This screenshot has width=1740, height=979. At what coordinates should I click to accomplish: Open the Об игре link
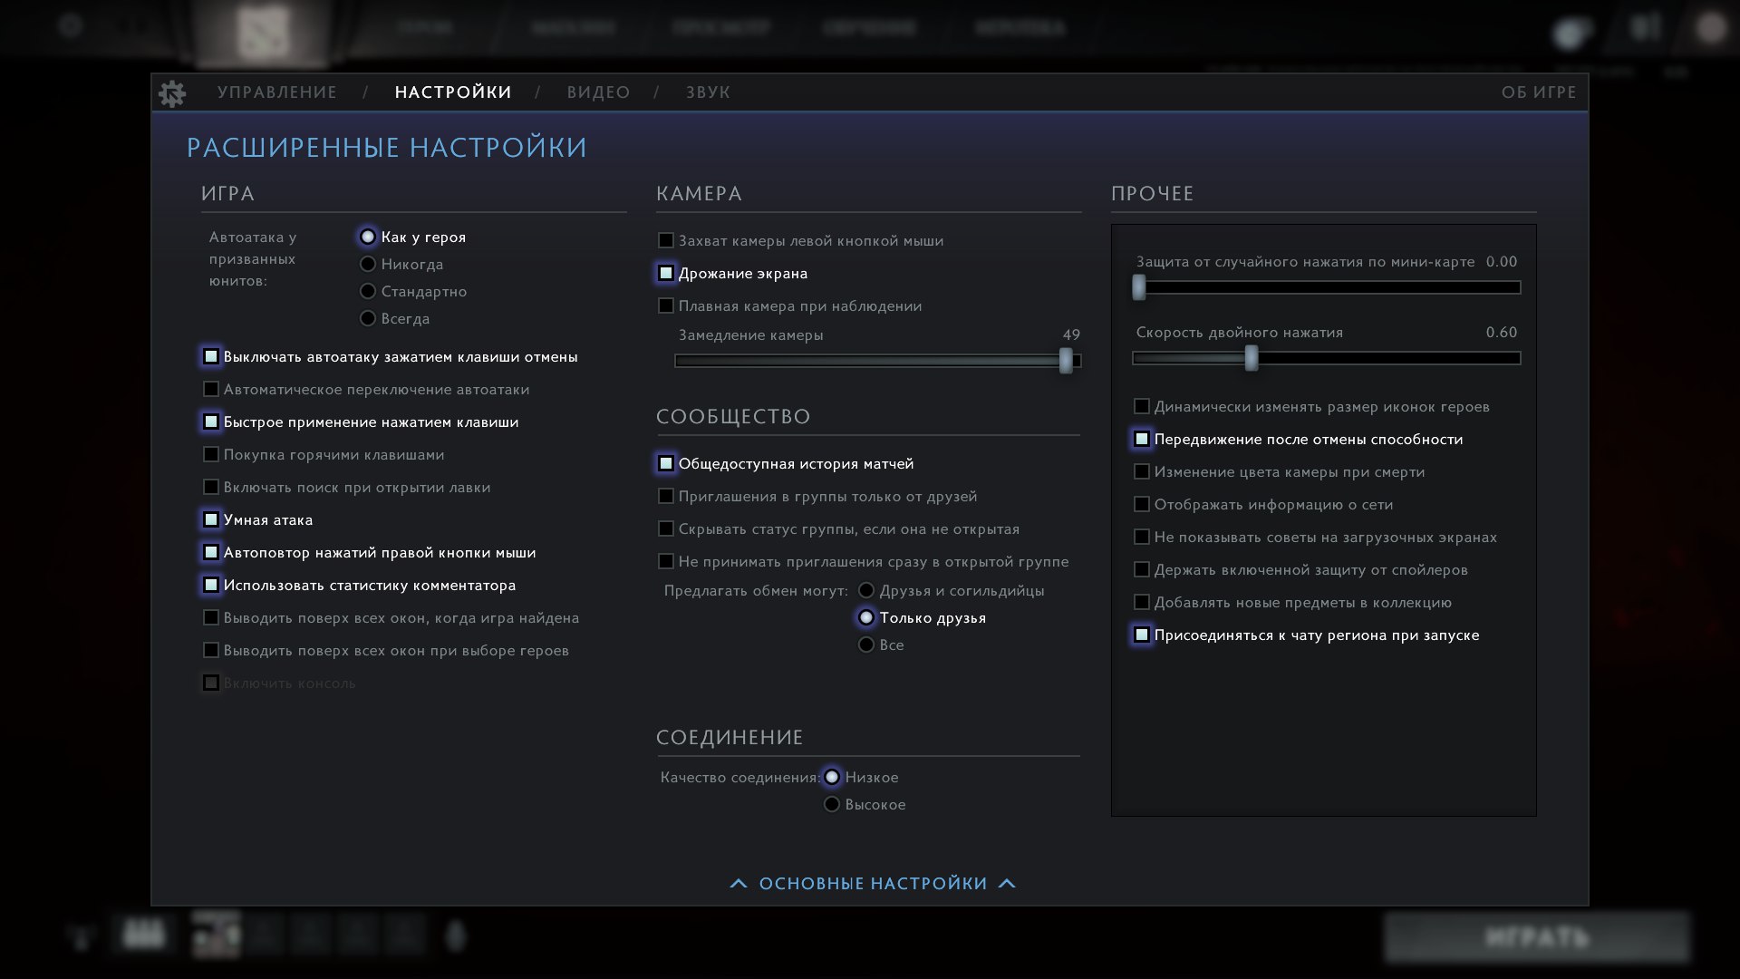[1538, 92]
